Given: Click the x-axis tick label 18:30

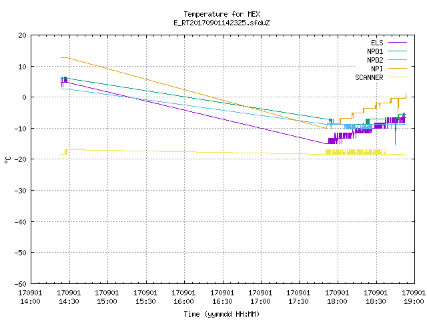Looking at the screenshot, I should (x=376, y=301).
